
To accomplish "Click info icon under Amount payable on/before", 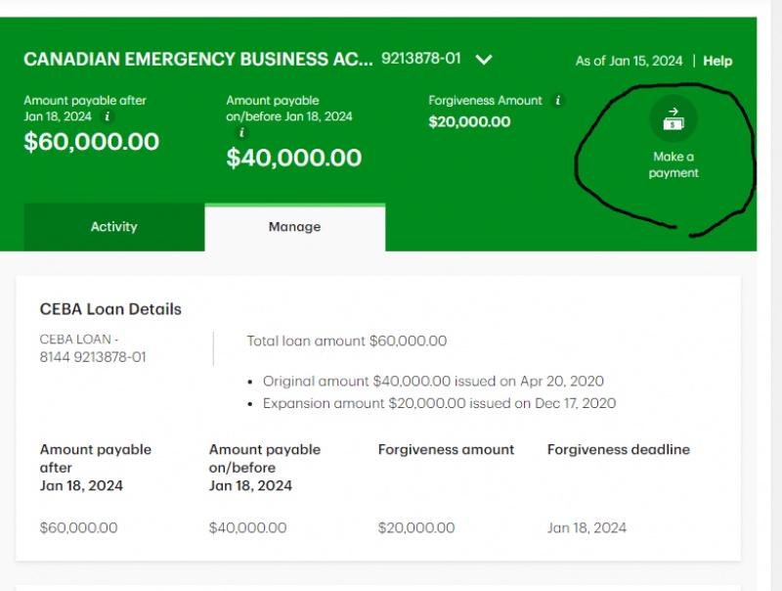I will coord(242,132).
